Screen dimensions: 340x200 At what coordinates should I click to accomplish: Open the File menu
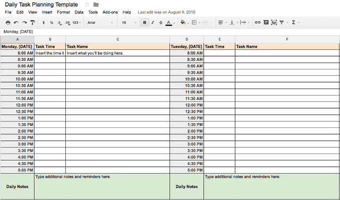tap(8, 12)
